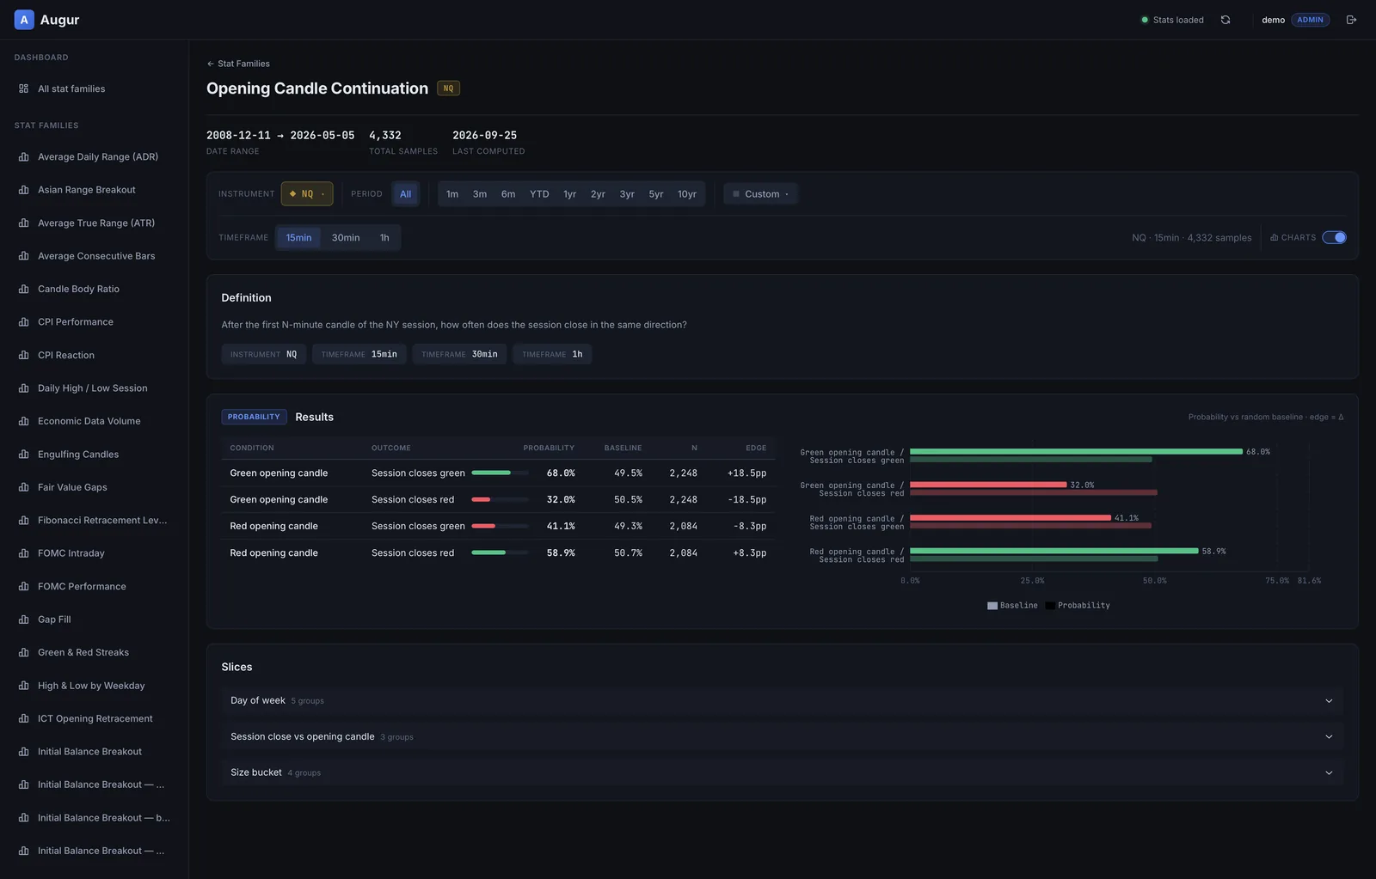The width and height of the screenshot is (1376, 879).
Task: Select the 1h timeframe
Action: [x=384, y=238]
